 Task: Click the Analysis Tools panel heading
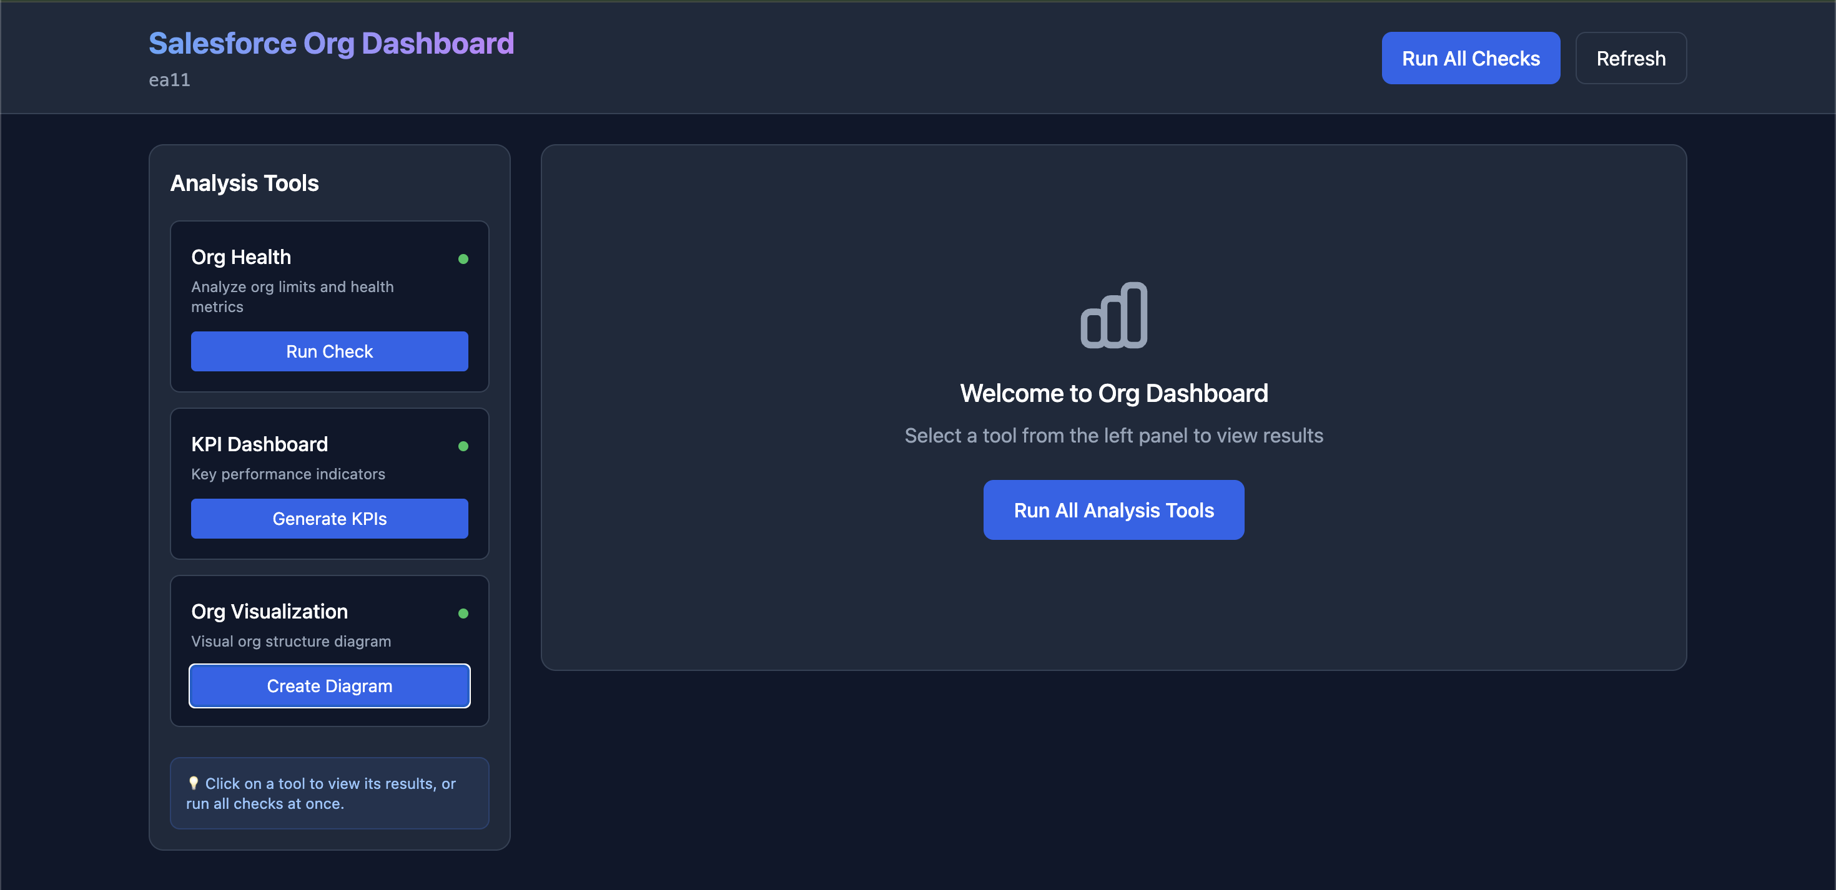coord(244,183)
